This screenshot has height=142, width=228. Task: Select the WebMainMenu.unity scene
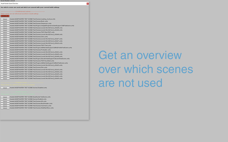[x=5, y=108]
